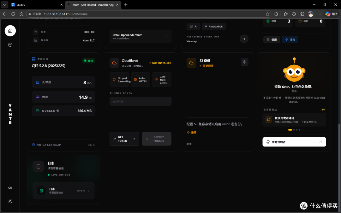This screenshot has width=341, height=213.
Task: Click the No port forwarding chip
Action: tap(119, 80)
